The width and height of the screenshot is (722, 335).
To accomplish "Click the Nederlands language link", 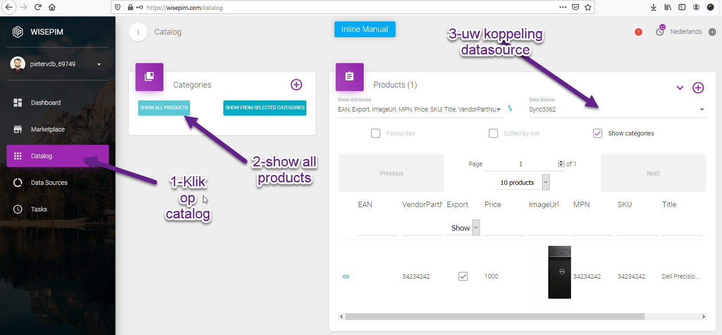I will click(686, 32).
